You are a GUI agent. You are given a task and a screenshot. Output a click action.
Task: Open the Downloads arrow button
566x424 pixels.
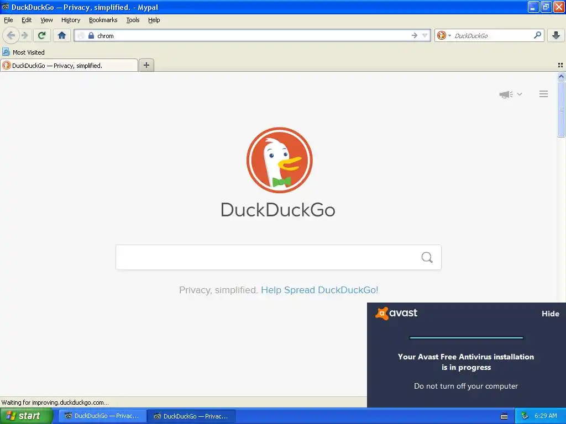pos(556,35)
